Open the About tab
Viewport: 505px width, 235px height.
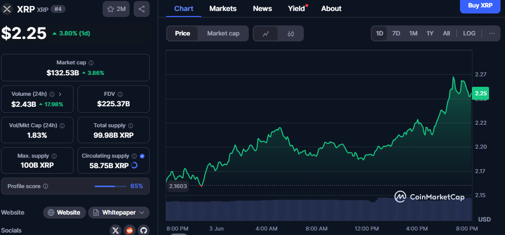point(331,8)
